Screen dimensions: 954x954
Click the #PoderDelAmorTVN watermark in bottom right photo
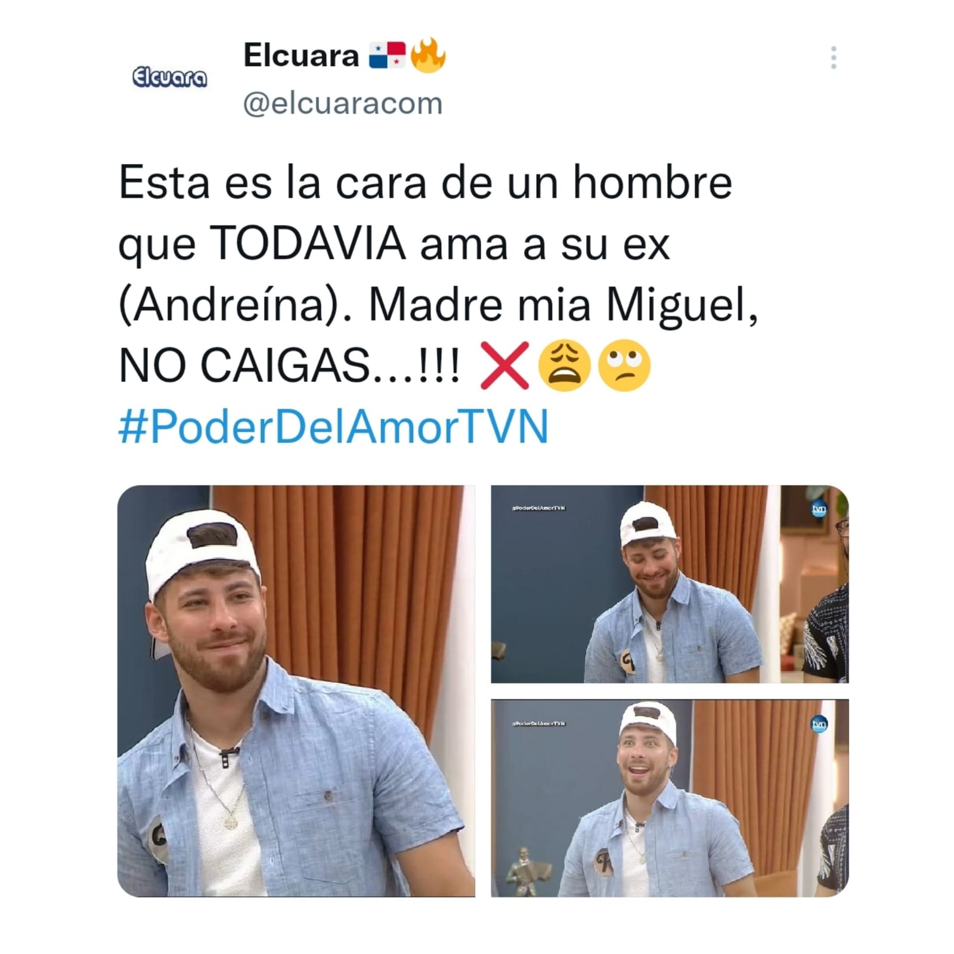[x=538, y=723]
